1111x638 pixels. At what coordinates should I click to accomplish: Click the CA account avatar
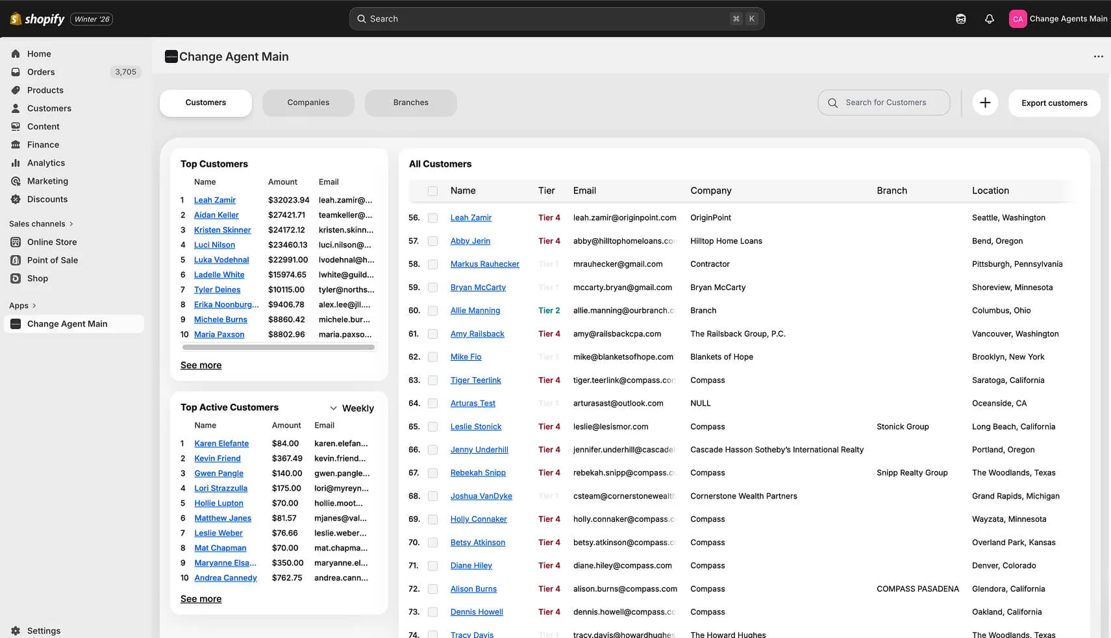tap(1017, 19)
